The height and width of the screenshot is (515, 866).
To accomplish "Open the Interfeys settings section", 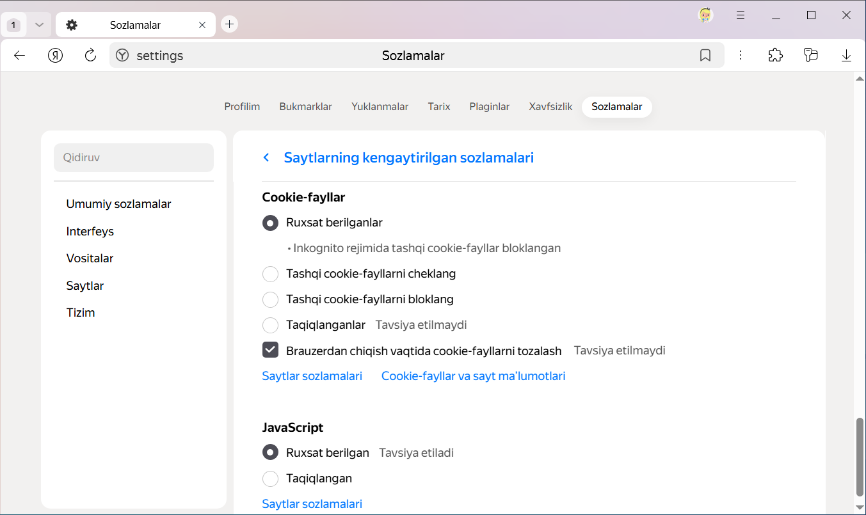I will [x=90, y=231].
